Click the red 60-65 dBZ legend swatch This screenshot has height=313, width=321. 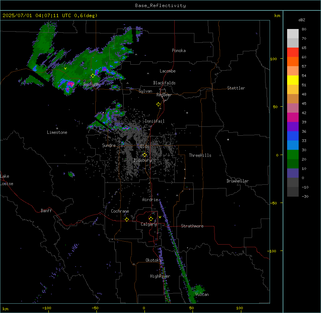pos(293,52)
